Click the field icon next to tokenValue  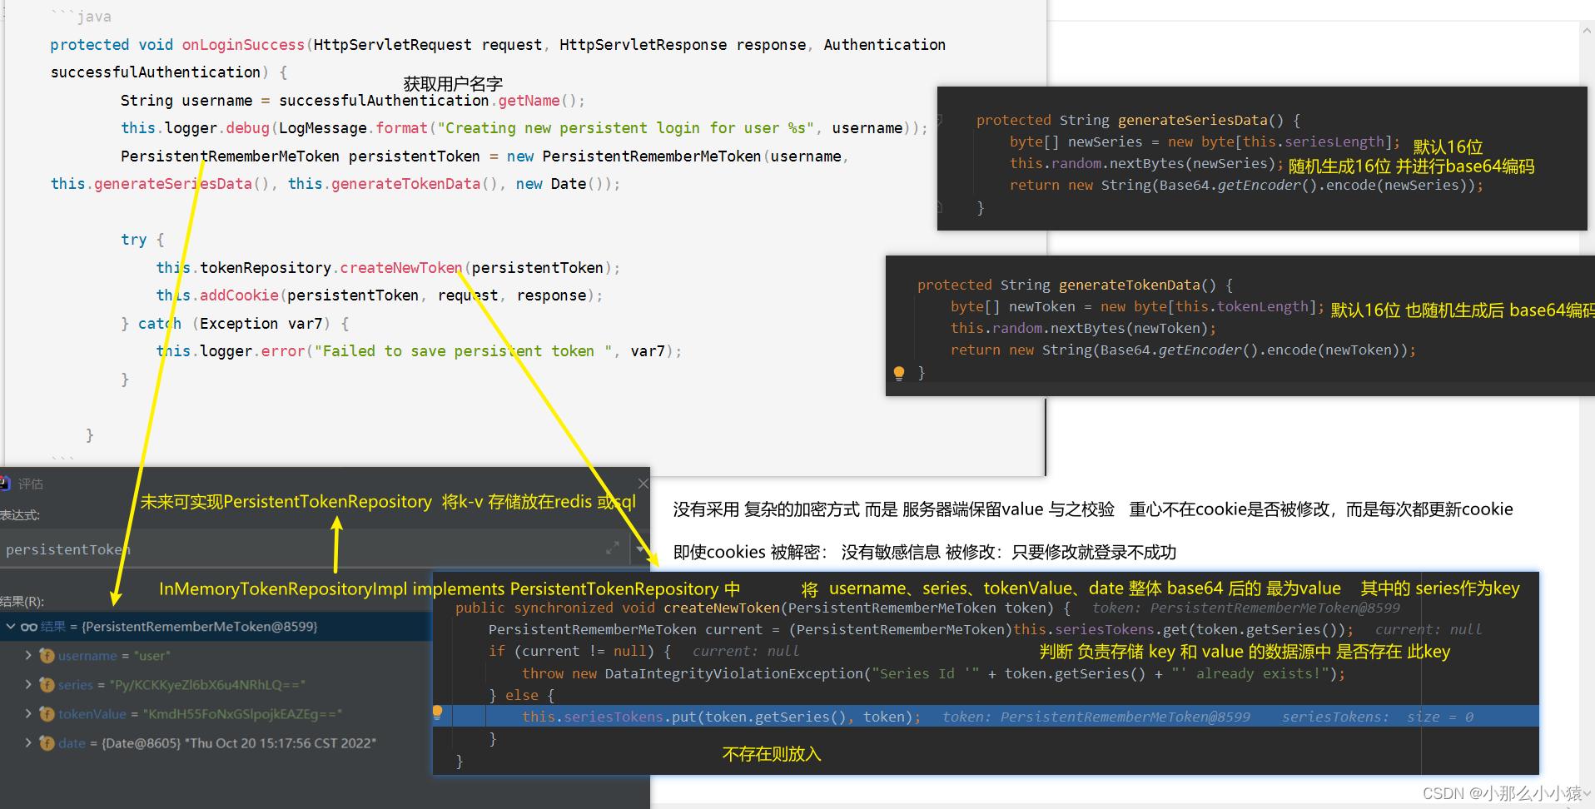[x=47, y=714]
